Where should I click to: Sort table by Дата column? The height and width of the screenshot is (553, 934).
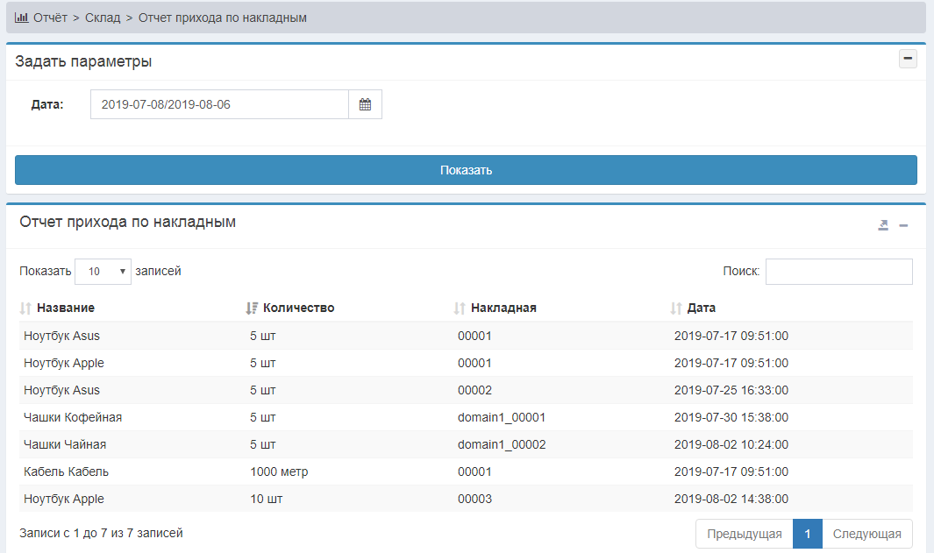point(701,308)
